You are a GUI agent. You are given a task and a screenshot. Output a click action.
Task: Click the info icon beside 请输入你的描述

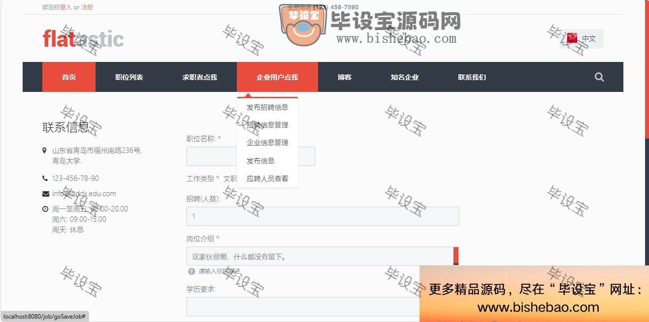pos(192,271)
